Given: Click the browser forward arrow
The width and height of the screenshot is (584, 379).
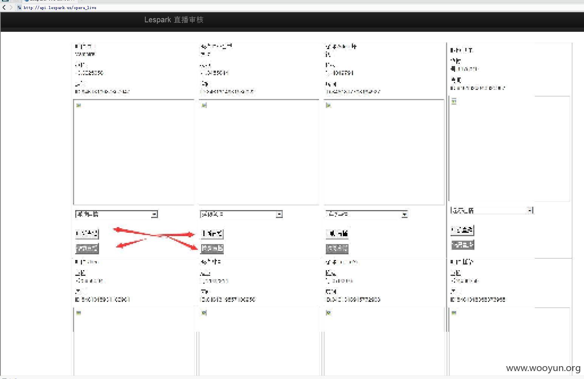Looking at the screenshot, I should 11,7.
